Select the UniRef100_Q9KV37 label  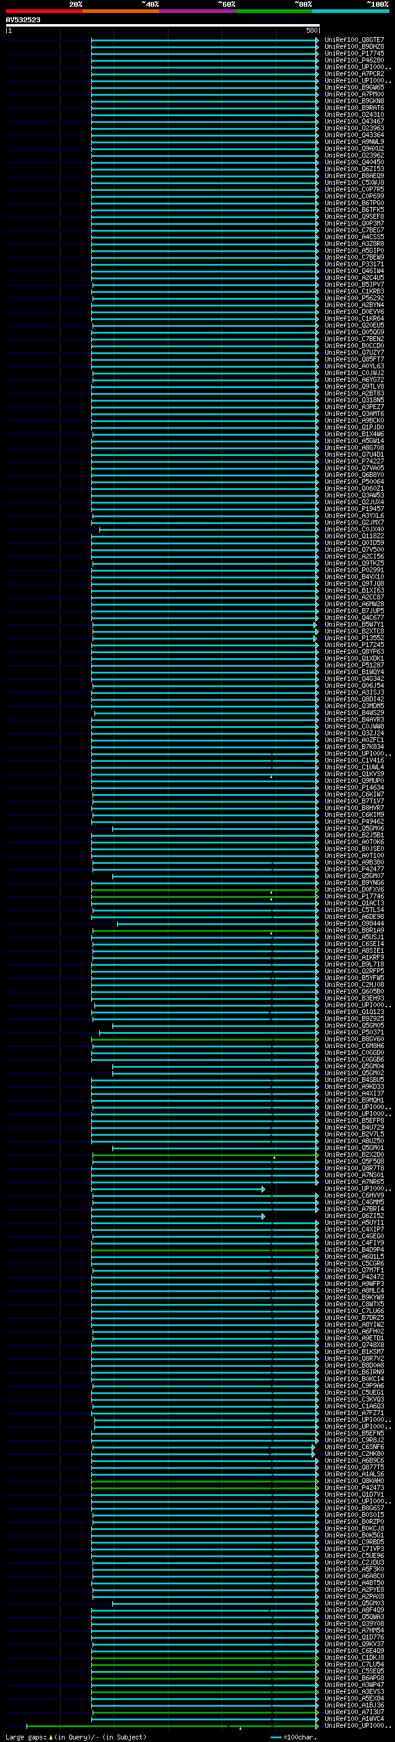[x=354, y=1644]
